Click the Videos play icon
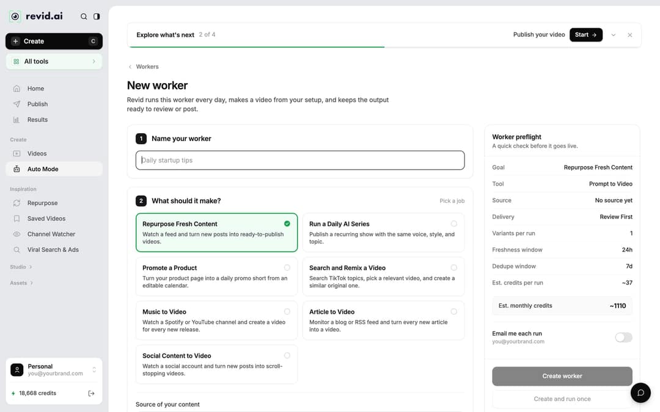The width and height of the screenshot is (660, 412). click(16, 154)
